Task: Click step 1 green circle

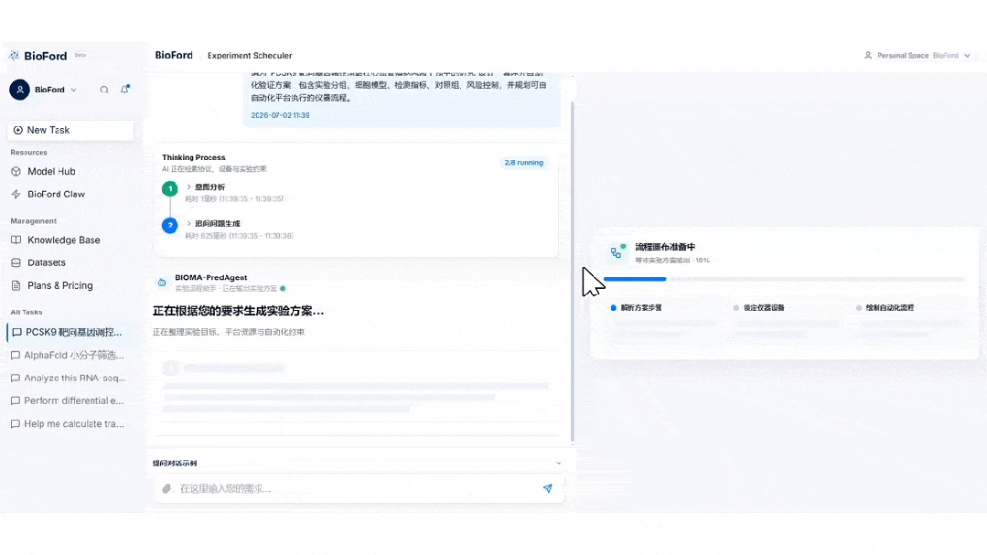Action: tap(169, 188)
